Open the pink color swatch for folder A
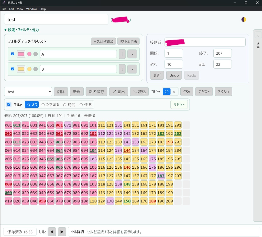Image resolution: width=262 pixels, height=237 pixels. 21,54
